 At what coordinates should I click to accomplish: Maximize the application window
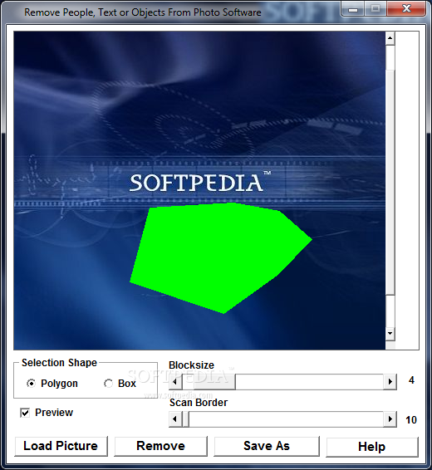[376, 9]
